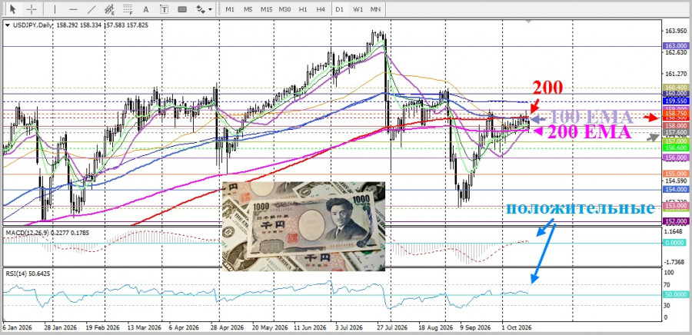The height and width of the screenshot is (335, 692).
Task: Click the 158.000 price level label
Action: coord(675,126)
